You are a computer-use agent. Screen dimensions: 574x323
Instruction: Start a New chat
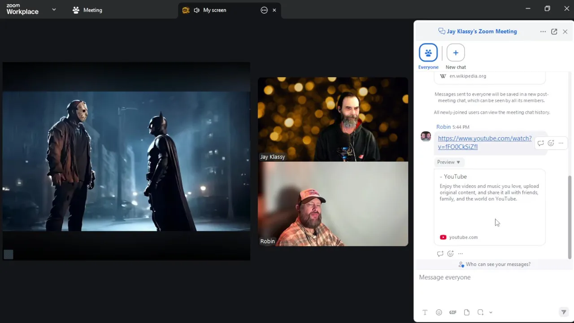pos(456,57)
